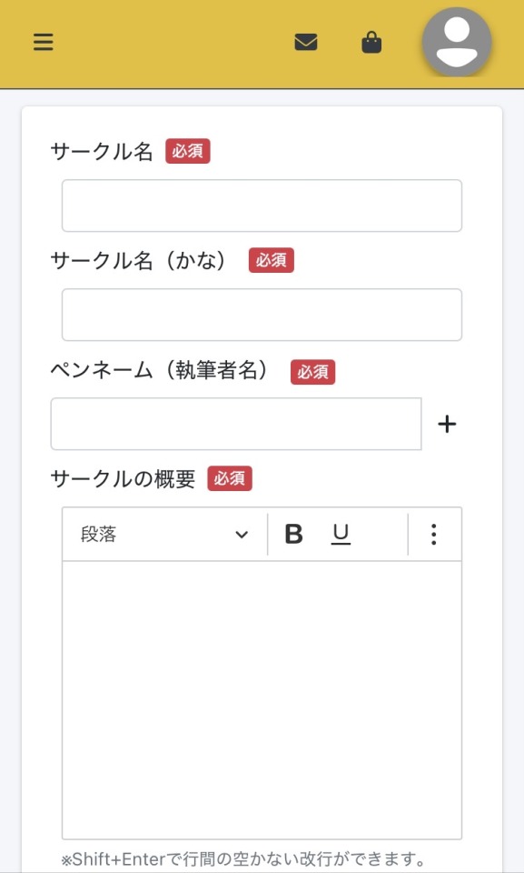The width and height of the screenshot is (524, 873).
Task: Click inside the サークルの概要 text editor area
Action: [262, 700]
